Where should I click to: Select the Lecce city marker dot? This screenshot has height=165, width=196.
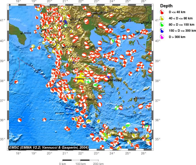tap(21, 34)
